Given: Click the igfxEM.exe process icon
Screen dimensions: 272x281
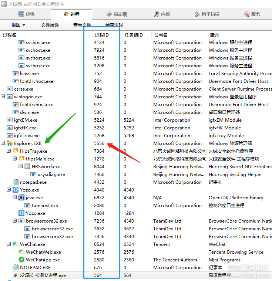Looking at the screenshot, I should click(x=10, y=120).
